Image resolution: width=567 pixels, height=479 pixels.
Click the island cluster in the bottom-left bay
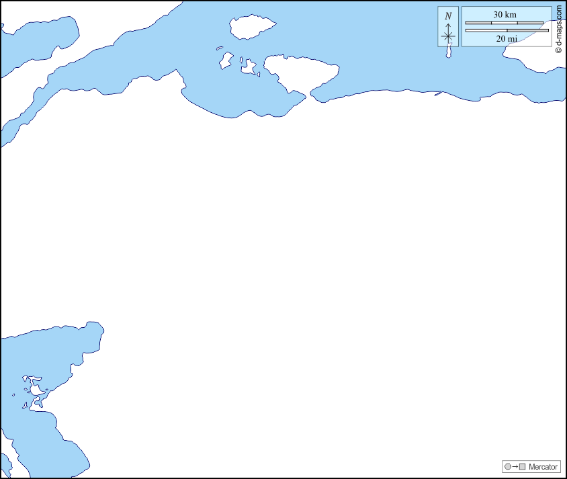pyautogui.click(x=35, y=390)
